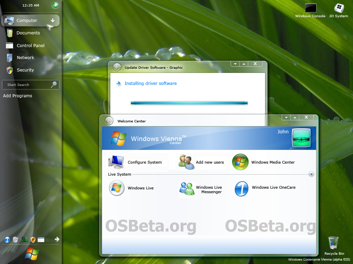Expand the Computer item down arrow

pyautogui.click(x=53, y=20)
